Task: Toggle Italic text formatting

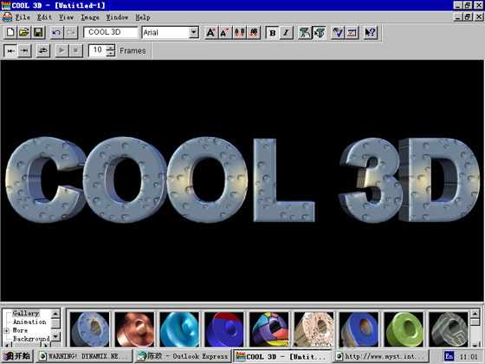Action: [287, 33]
